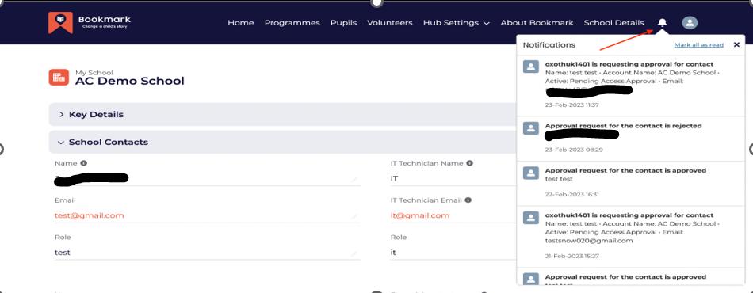The height and width of the screenshot is (293, 753).
Task: Click the test@gmail.com email field
Action: [x=208, y=215]
